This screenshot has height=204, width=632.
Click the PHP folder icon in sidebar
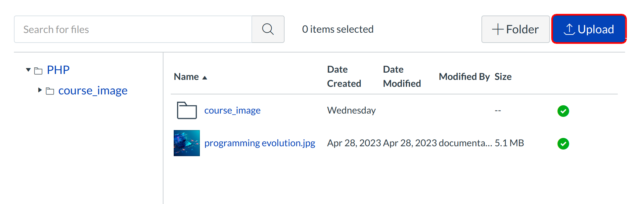tap(38, 71)
